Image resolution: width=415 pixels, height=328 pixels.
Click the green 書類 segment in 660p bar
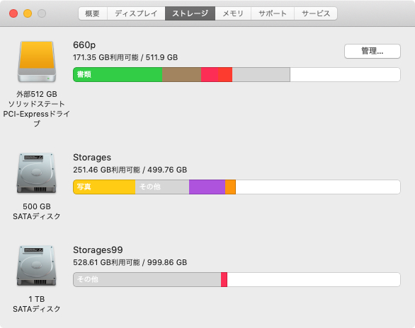(x=118, y=75)
